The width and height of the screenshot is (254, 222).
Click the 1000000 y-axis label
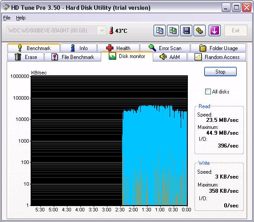click(20, 76)
